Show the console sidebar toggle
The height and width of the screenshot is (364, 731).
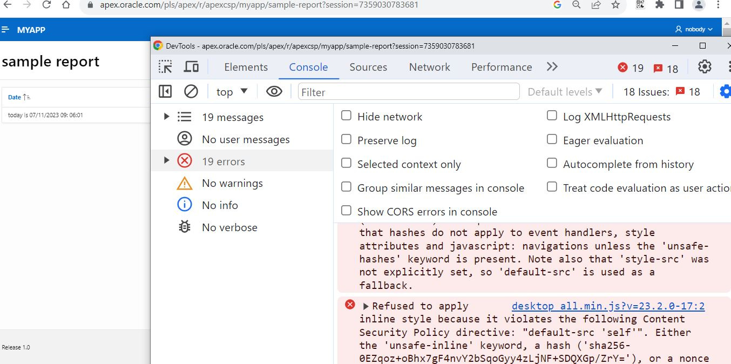165,92
